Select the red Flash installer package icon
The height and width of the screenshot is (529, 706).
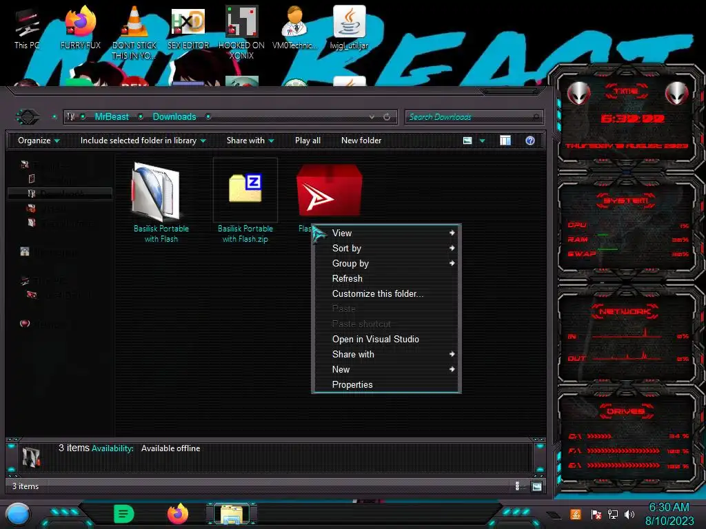click(329, 191)
